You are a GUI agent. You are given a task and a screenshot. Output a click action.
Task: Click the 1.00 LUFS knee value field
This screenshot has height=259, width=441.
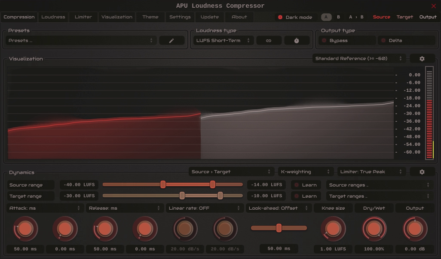[x=333, y=249]
